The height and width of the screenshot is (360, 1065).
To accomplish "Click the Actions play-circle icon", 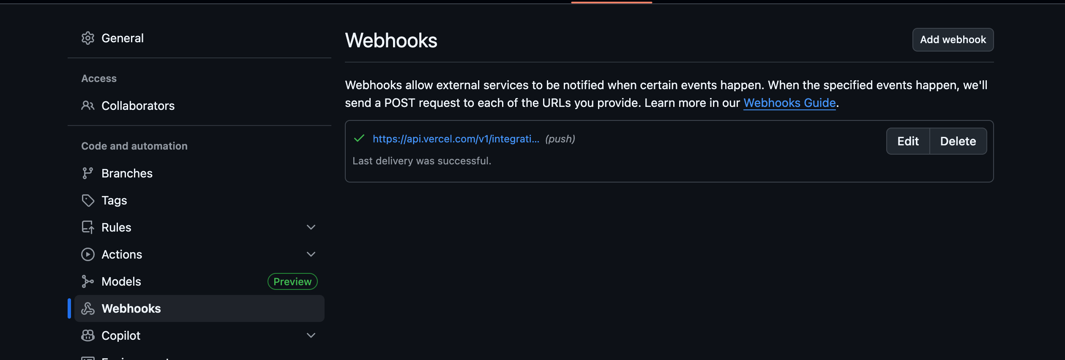I will pos(88,254).
